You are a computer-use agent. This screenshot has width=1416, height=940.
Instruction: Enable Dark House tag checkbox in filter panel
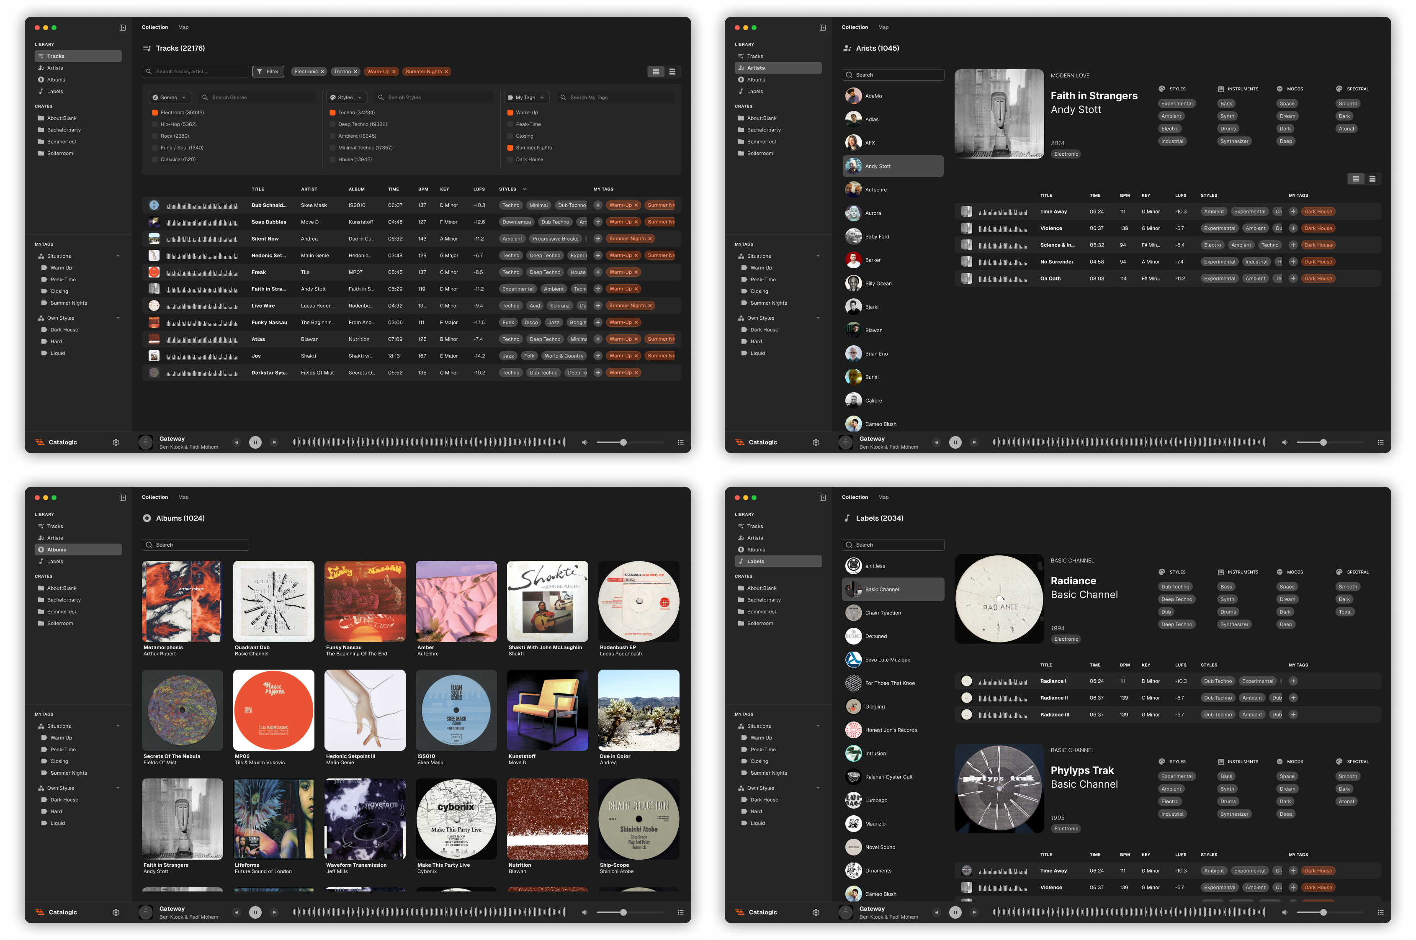tap(510, 159)
